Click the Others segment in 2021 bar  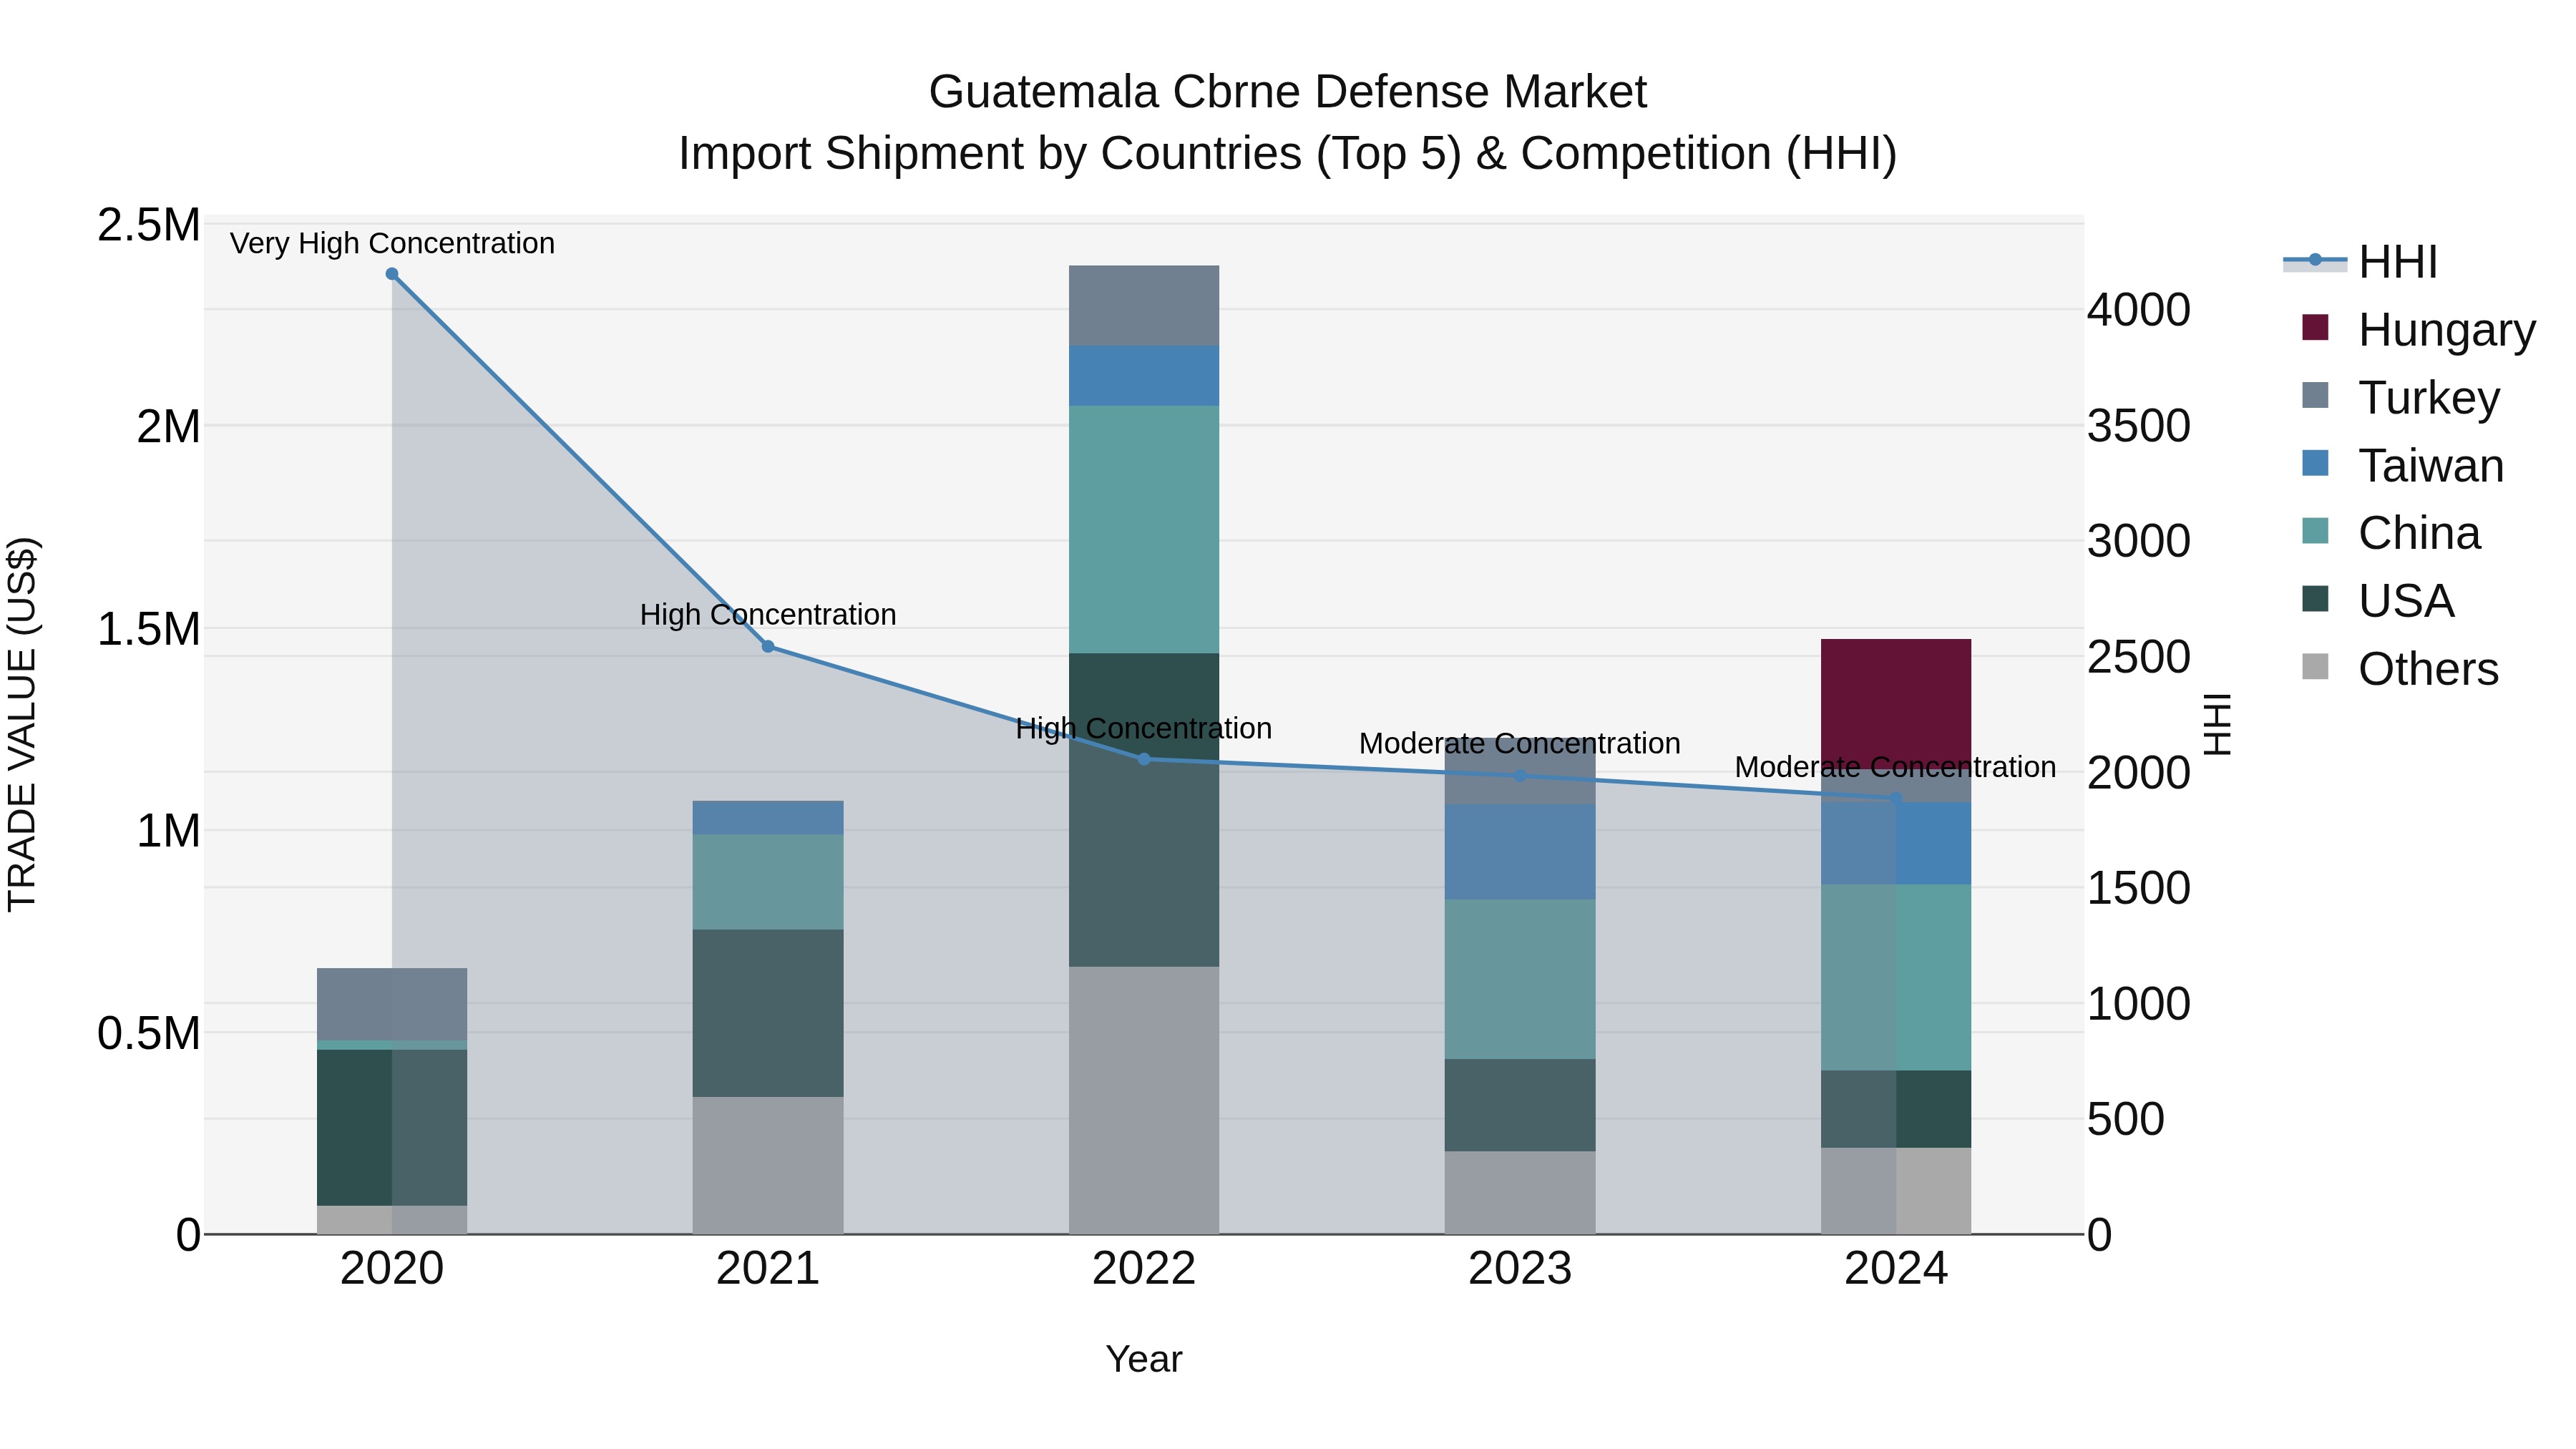(768, 1165)
